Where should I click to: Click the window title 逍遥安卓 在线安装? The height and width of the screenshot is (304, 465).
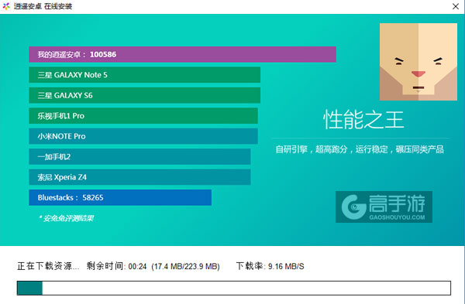(x=43, y=6)
